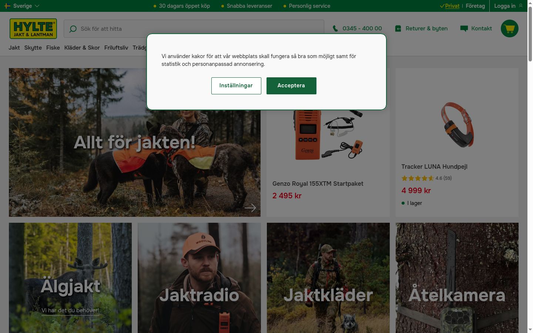Open Returer & byten page

coord(426,28)
